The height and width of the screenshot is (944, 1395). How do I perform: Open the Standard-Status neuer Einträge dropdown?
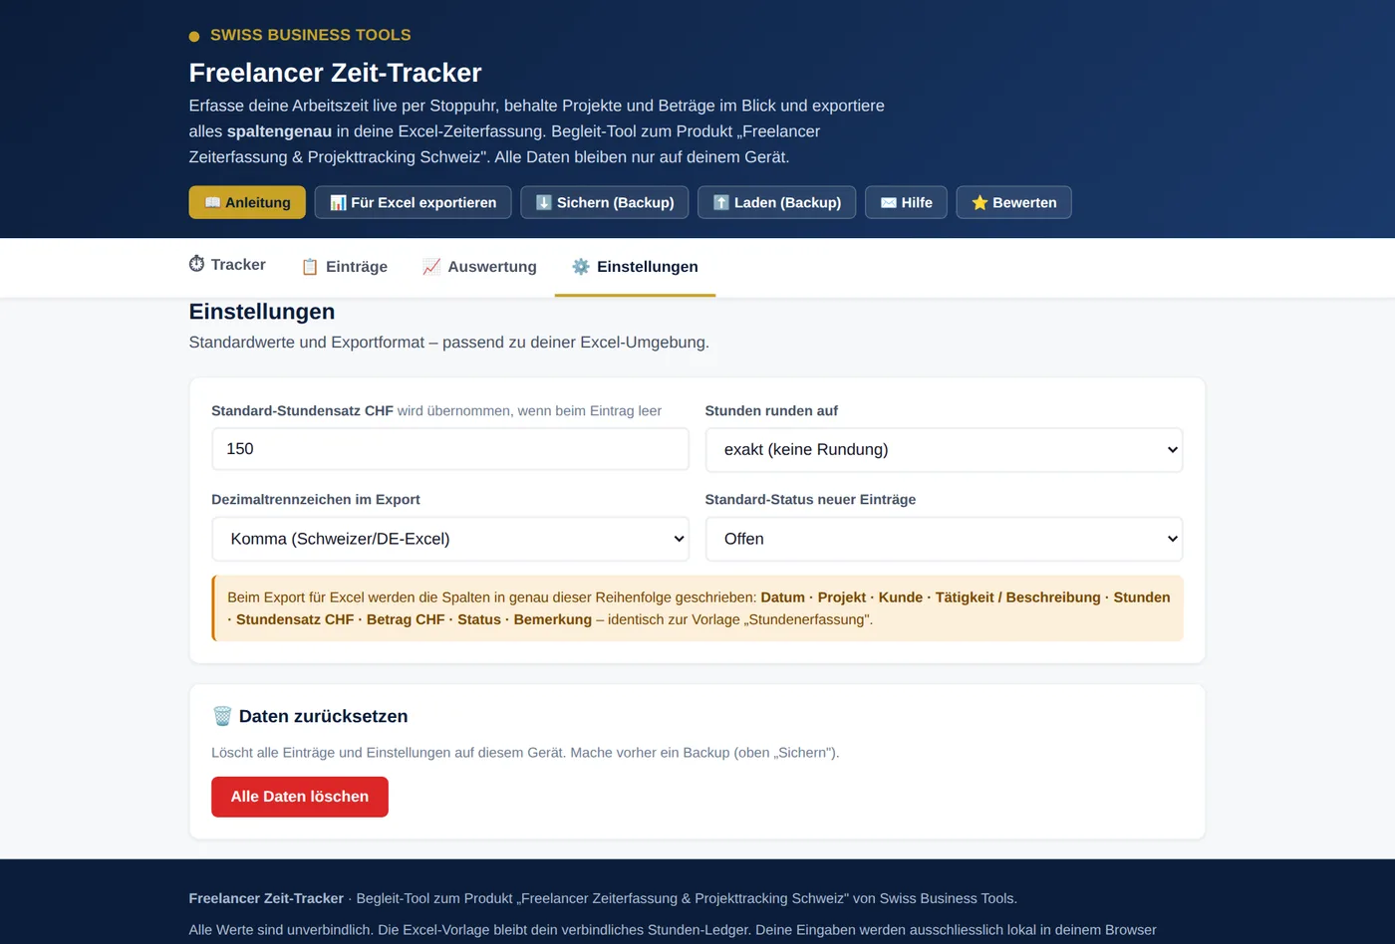(x=944, y=539)
